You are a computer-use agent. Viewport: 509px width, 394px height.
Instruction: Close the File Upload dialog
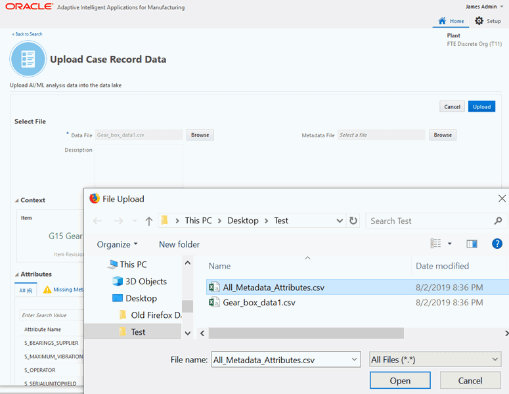coord(502,198)
